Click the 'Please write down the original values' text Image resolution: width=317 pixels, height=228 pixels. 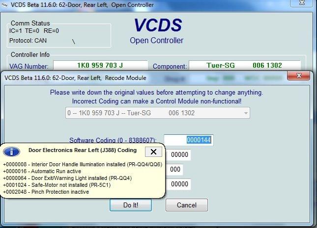pyautogui.click(x=157, y=92)
